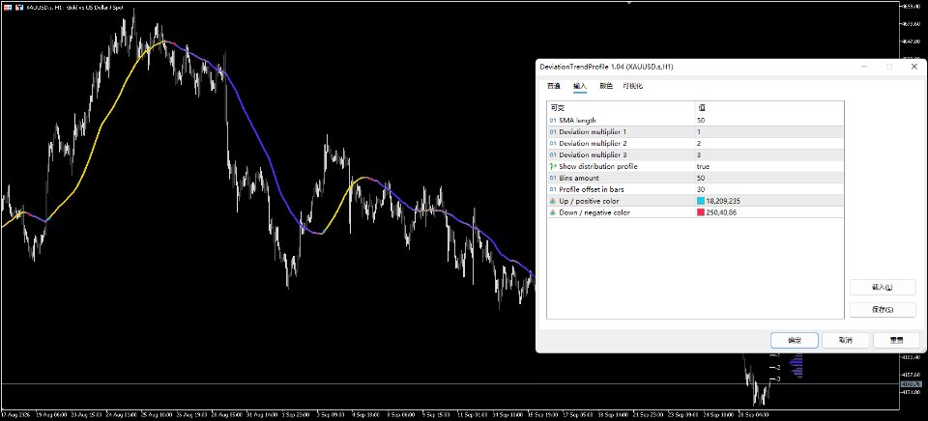The image size is (928, 421).
Task: Click the icon beside Deviation multiplier 3
Action: pyautogui.click(x=553, y=154)
